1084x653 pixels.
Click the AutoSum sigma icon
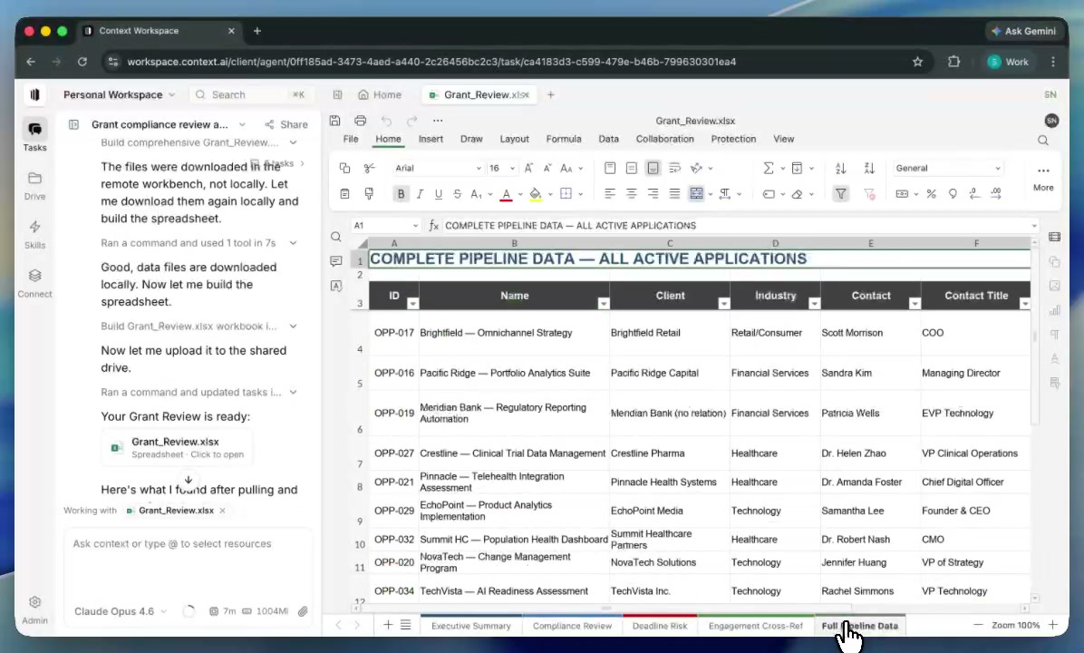click(768, 168)
